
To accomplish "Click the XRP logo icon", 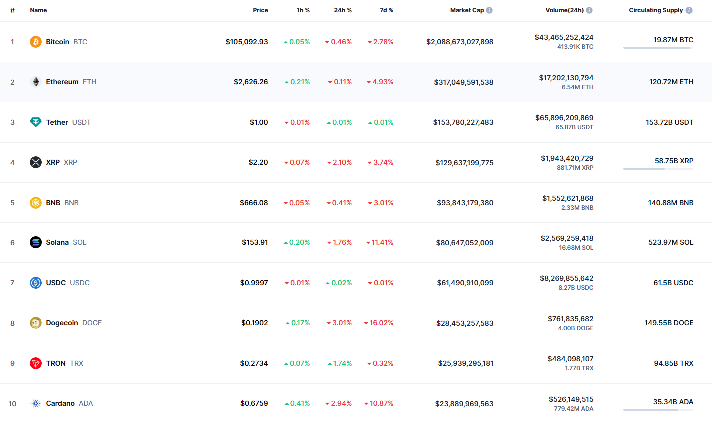I will (35, 162).
